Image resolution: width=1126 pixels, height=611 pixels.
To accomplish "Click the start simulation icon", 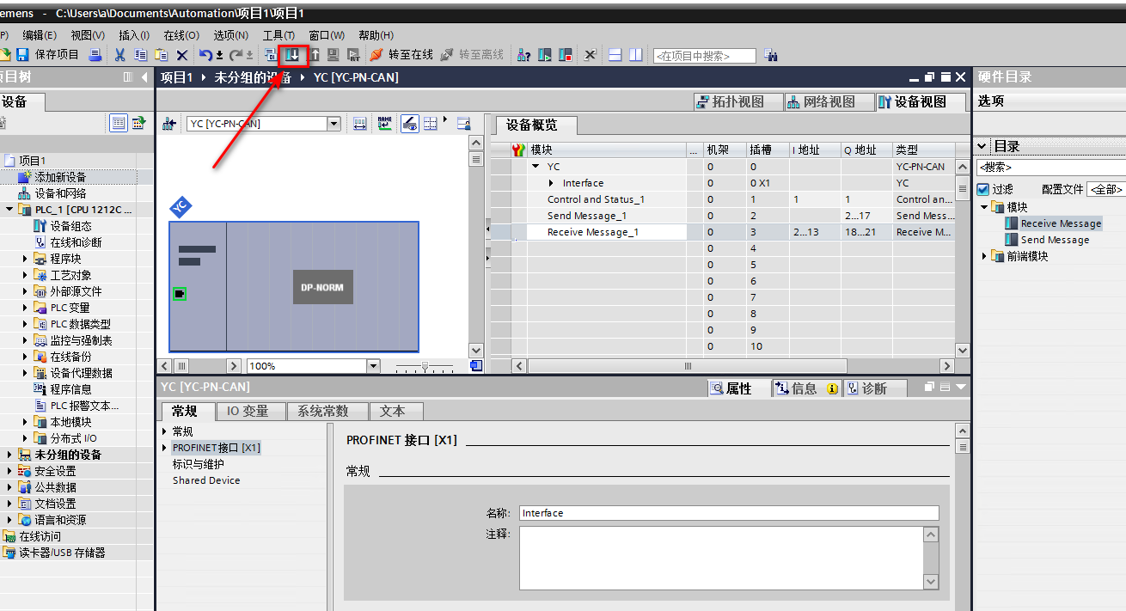I will tap(333, 55).
